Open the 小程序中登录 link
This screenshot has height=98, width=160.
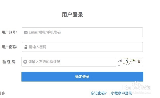(121, 93)
